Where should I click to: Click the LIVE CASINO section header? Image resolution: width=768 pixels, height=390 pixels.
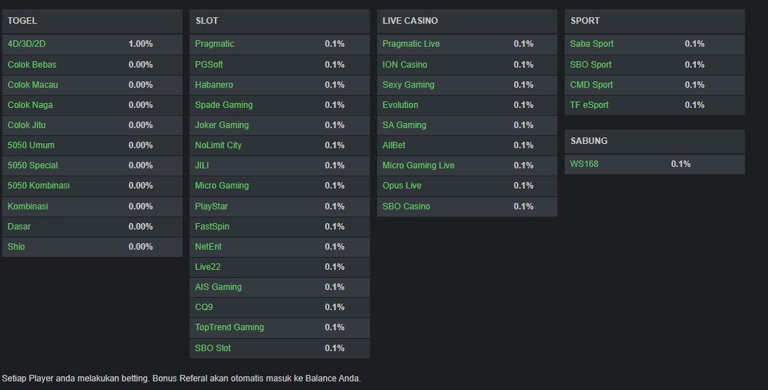[410, 21]
